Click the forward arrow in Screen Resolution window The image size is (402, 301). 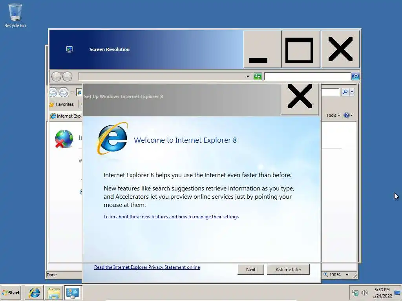[68, 76]
